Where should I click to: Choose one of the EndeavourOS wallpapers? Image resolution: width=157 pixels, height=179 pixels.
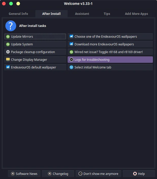110,36
